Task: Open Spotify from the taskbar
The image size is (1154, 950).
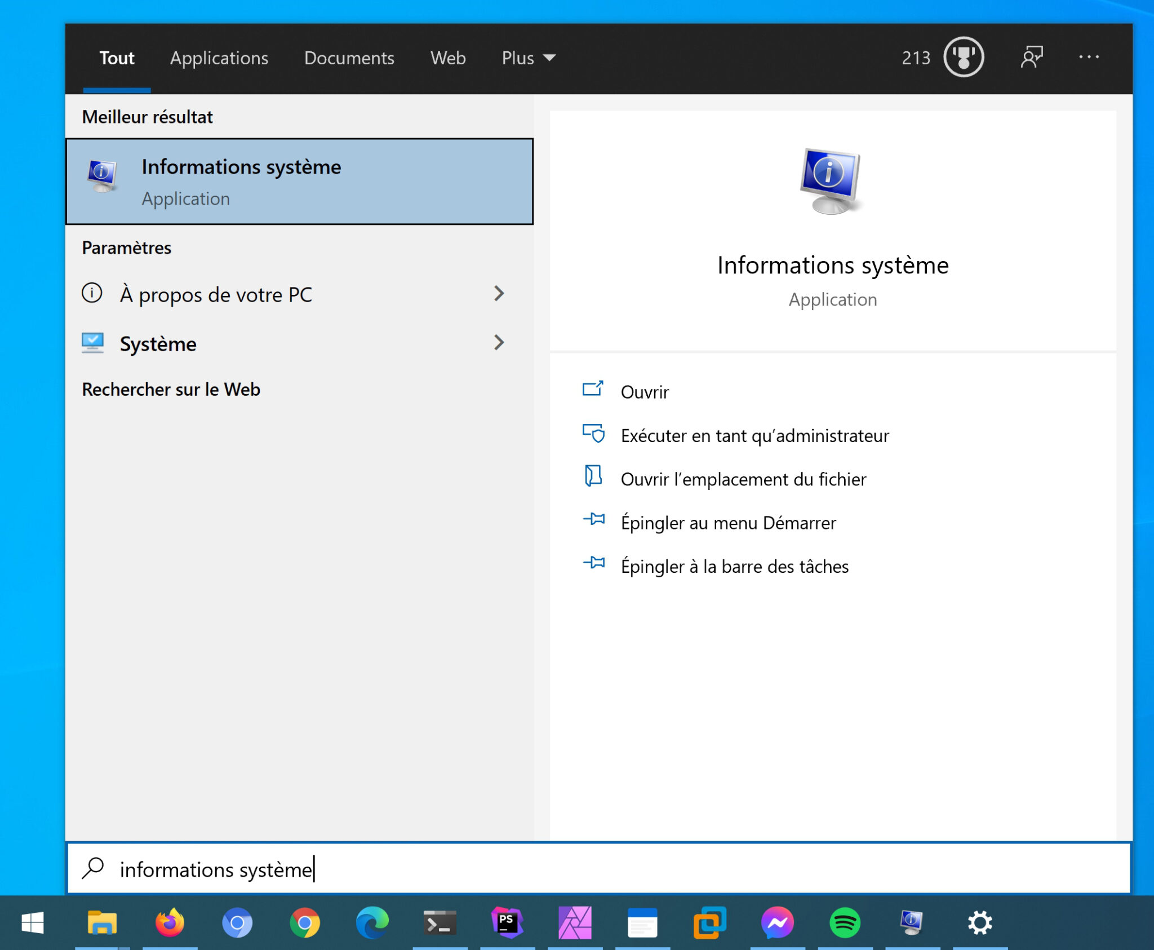Action: pos(844,923)
